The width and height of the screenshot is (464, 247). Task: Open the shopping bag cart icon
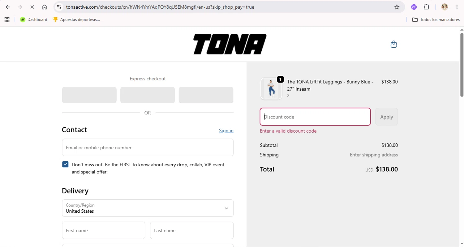tap(393, 44)
